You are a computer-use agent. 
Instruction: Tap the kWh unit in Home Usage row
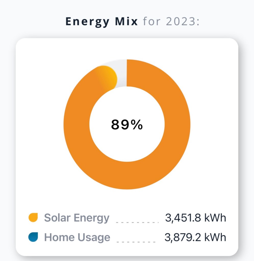[216, 237]
